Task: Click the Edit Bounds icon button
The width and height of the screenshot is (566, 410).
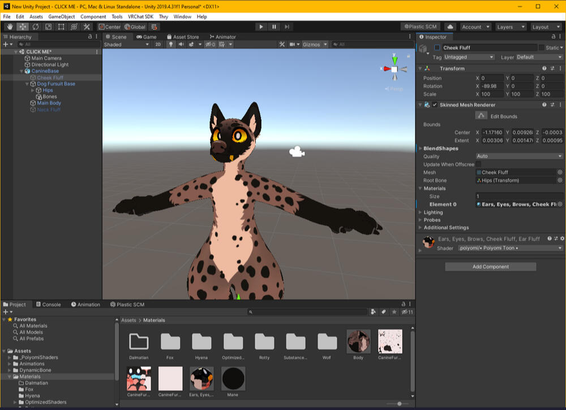Action: (x=481, y=116)
